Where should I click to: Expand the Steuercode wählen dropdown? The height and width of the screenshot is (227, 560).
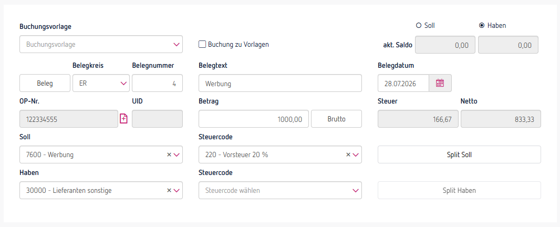tap(280, 191)
